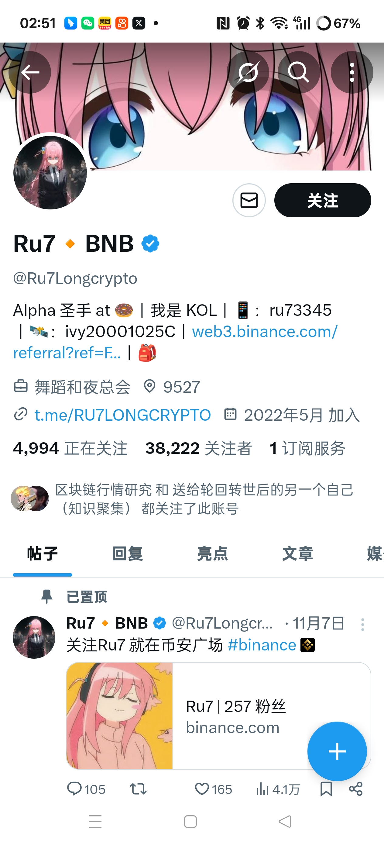Switch to the 回复 tab
384x845 pixels.
tap(128, 554)
